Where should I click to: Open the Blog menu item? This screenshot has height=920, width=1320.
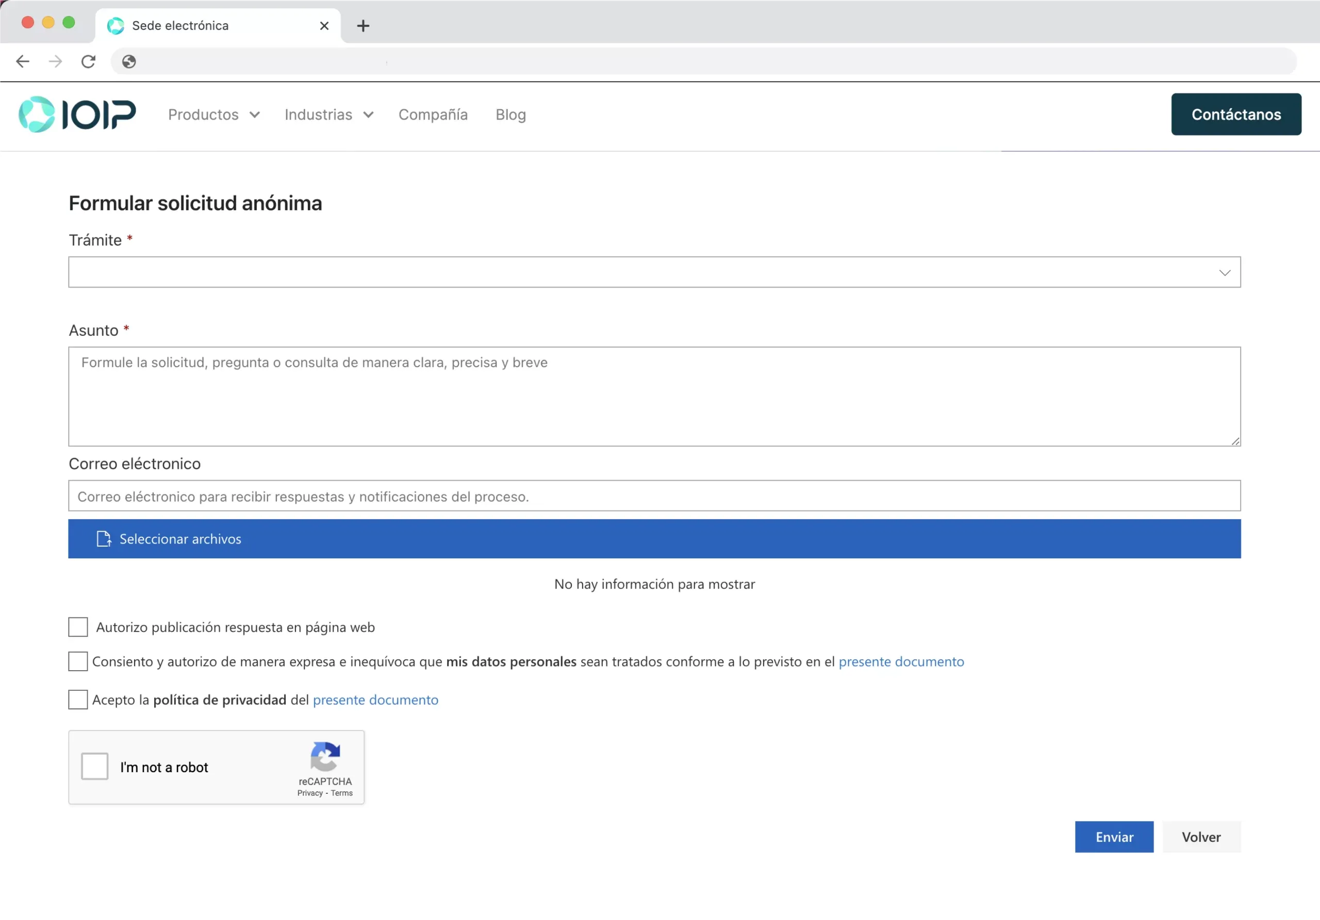click(510, 115)
